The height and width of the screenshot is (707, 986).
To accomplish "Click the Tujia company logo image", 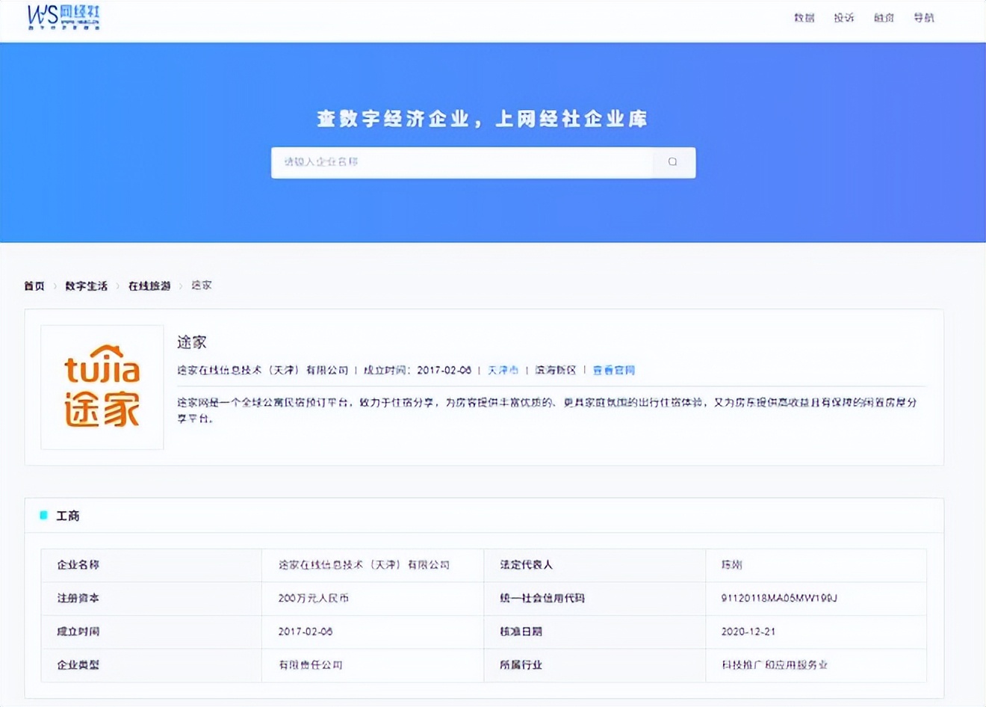I will click(x=102, y=387).
